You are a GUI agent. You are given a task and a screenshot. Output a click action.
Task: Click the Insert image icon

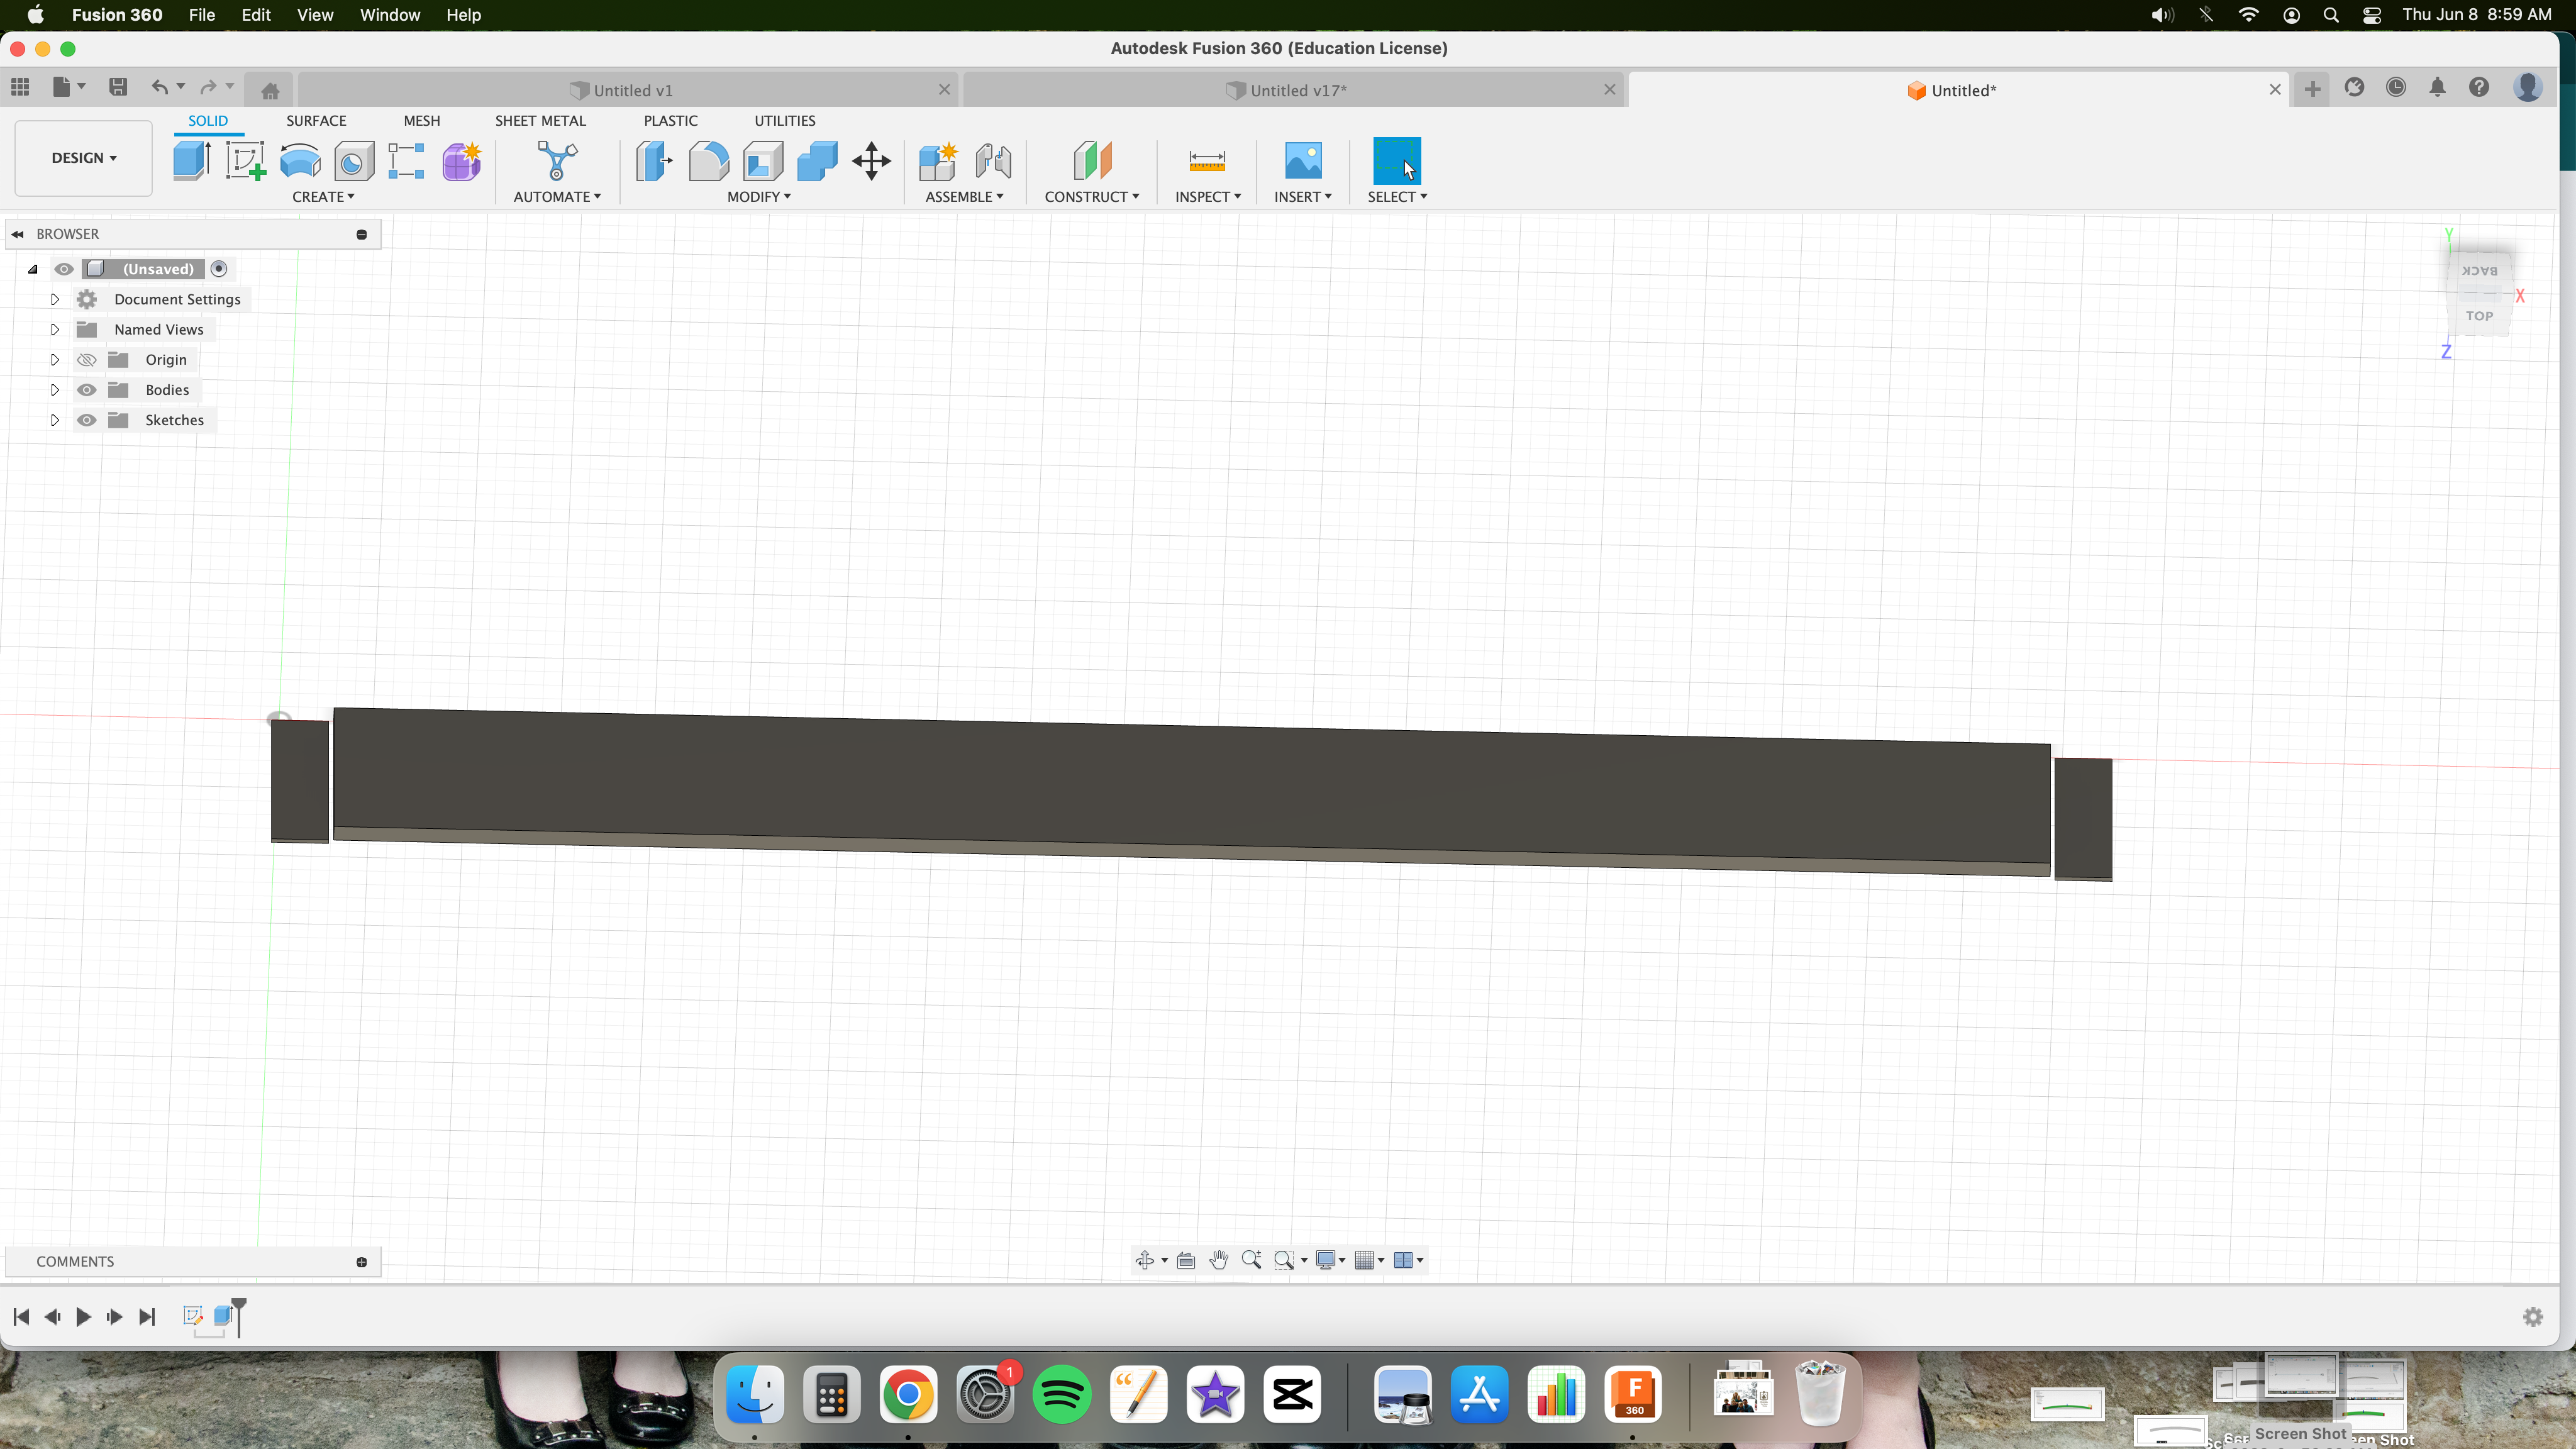[x=1302, y=161]
